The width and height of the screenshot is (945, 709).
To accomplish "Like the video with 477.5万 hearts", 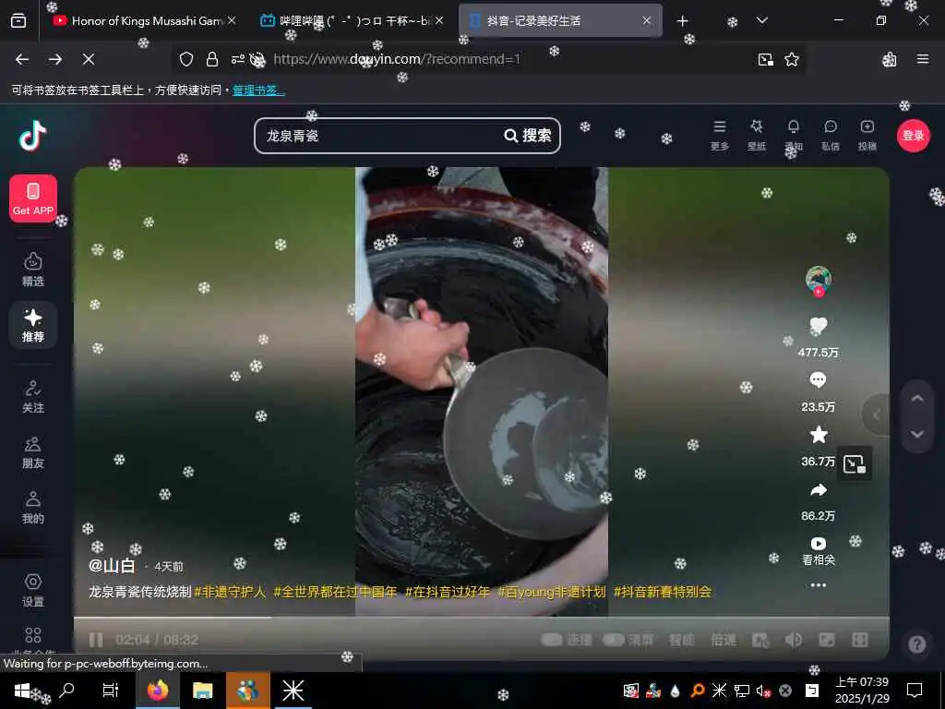I will click(819, 326).
